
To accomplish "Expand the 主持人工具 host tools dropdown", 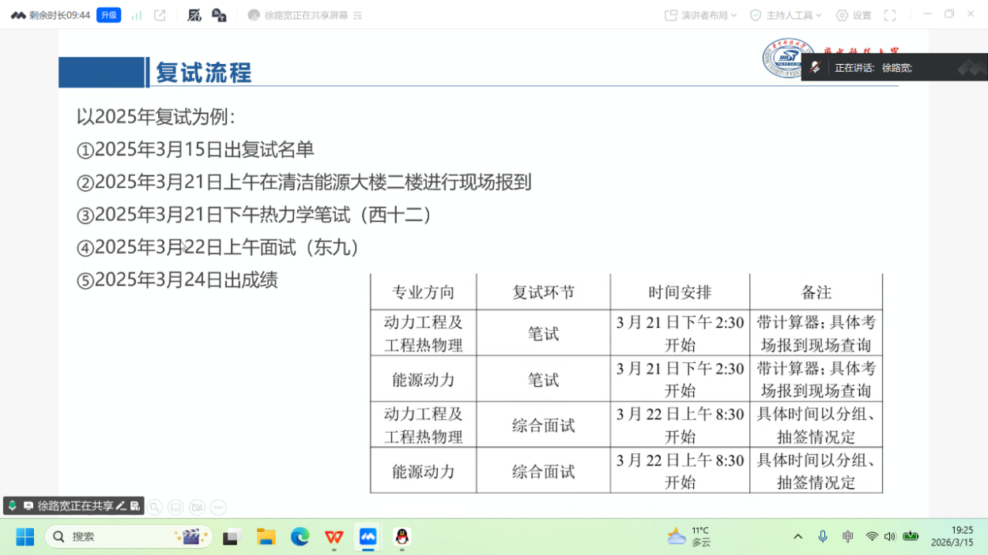I will [x=786, y=15].
